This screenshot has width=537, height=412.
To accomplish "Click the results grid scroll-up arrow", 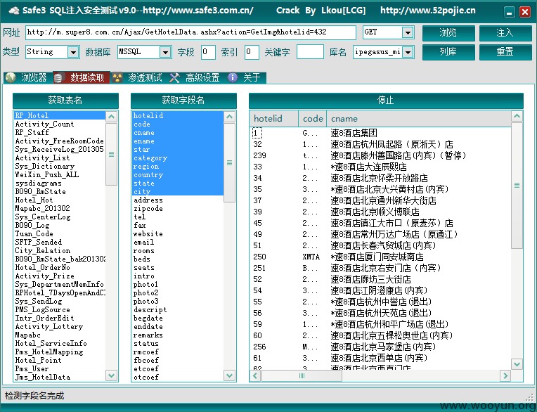I will pos(517,116).
